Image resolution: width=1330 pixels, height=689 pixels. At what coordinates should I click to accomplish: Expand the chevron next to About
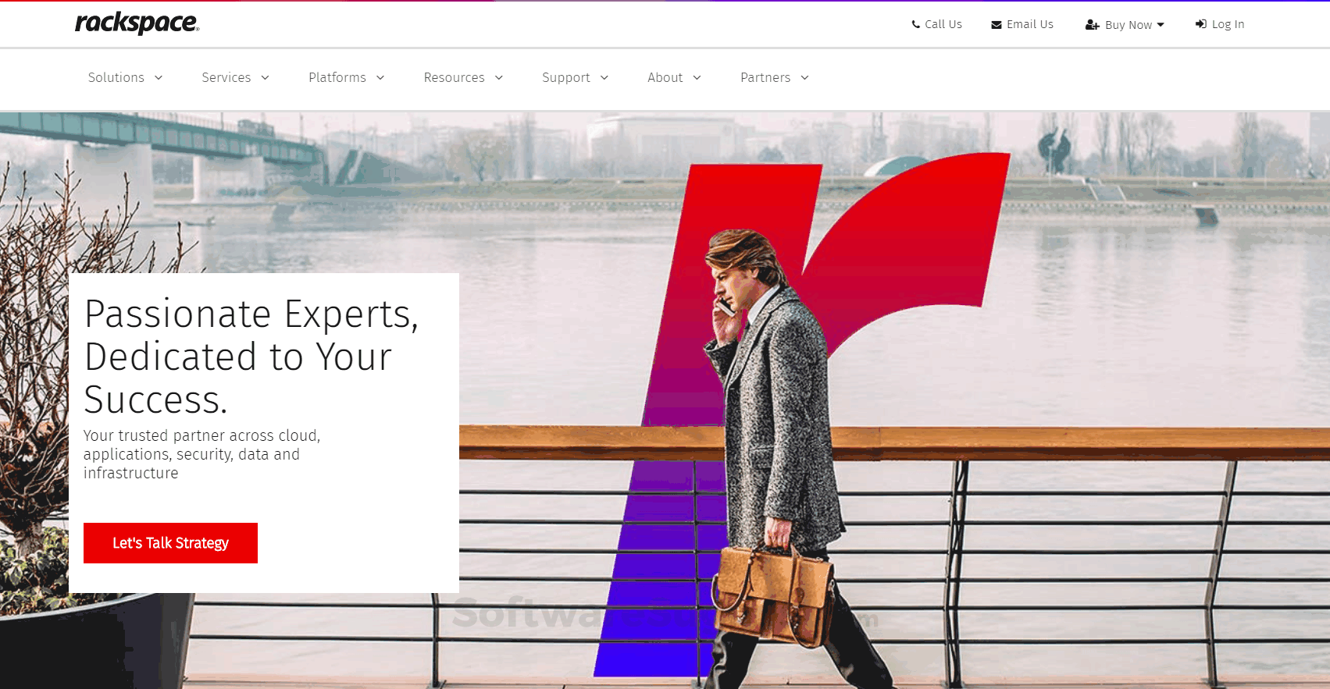click(697, 77)
